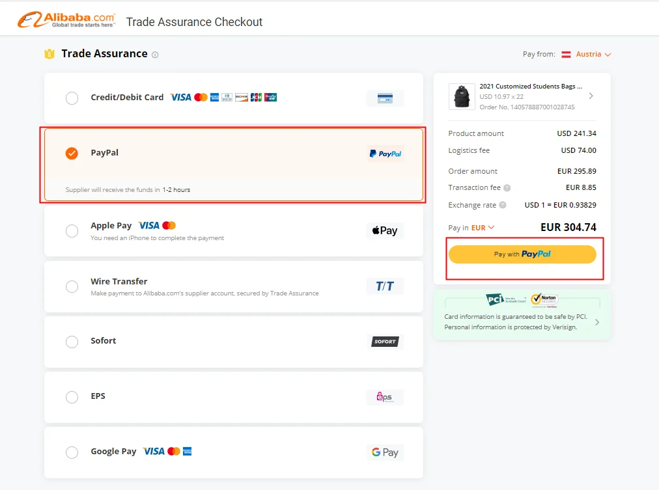Click the Transaction fee EUR 8.85 value
The width and height of the screenshot is (659, 490).
581,187
